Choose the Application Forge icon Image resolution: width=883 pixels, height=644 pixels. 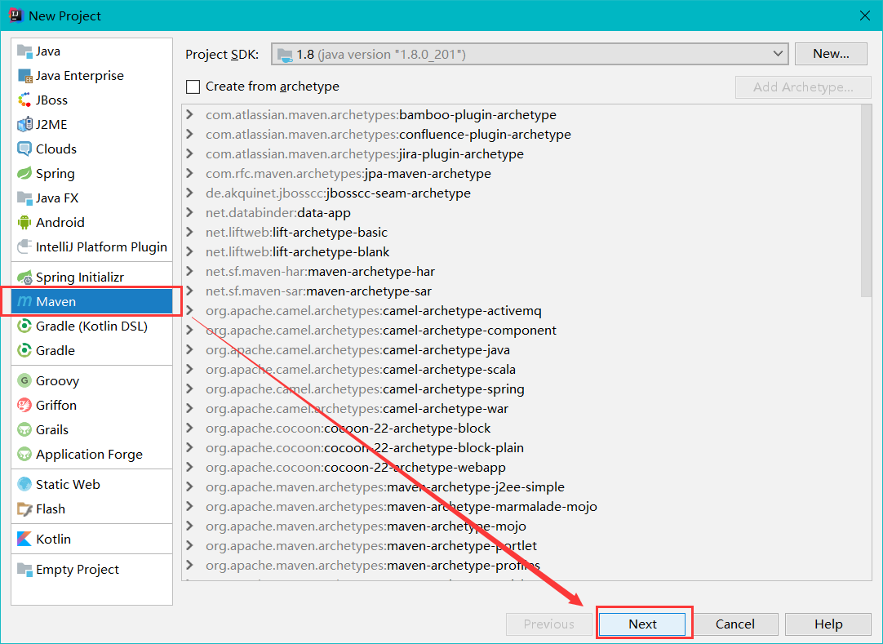click(24, 454)
